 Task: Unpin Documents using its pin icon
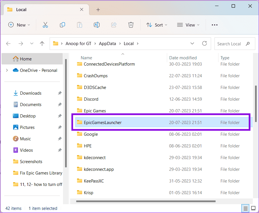pos(60,105)
